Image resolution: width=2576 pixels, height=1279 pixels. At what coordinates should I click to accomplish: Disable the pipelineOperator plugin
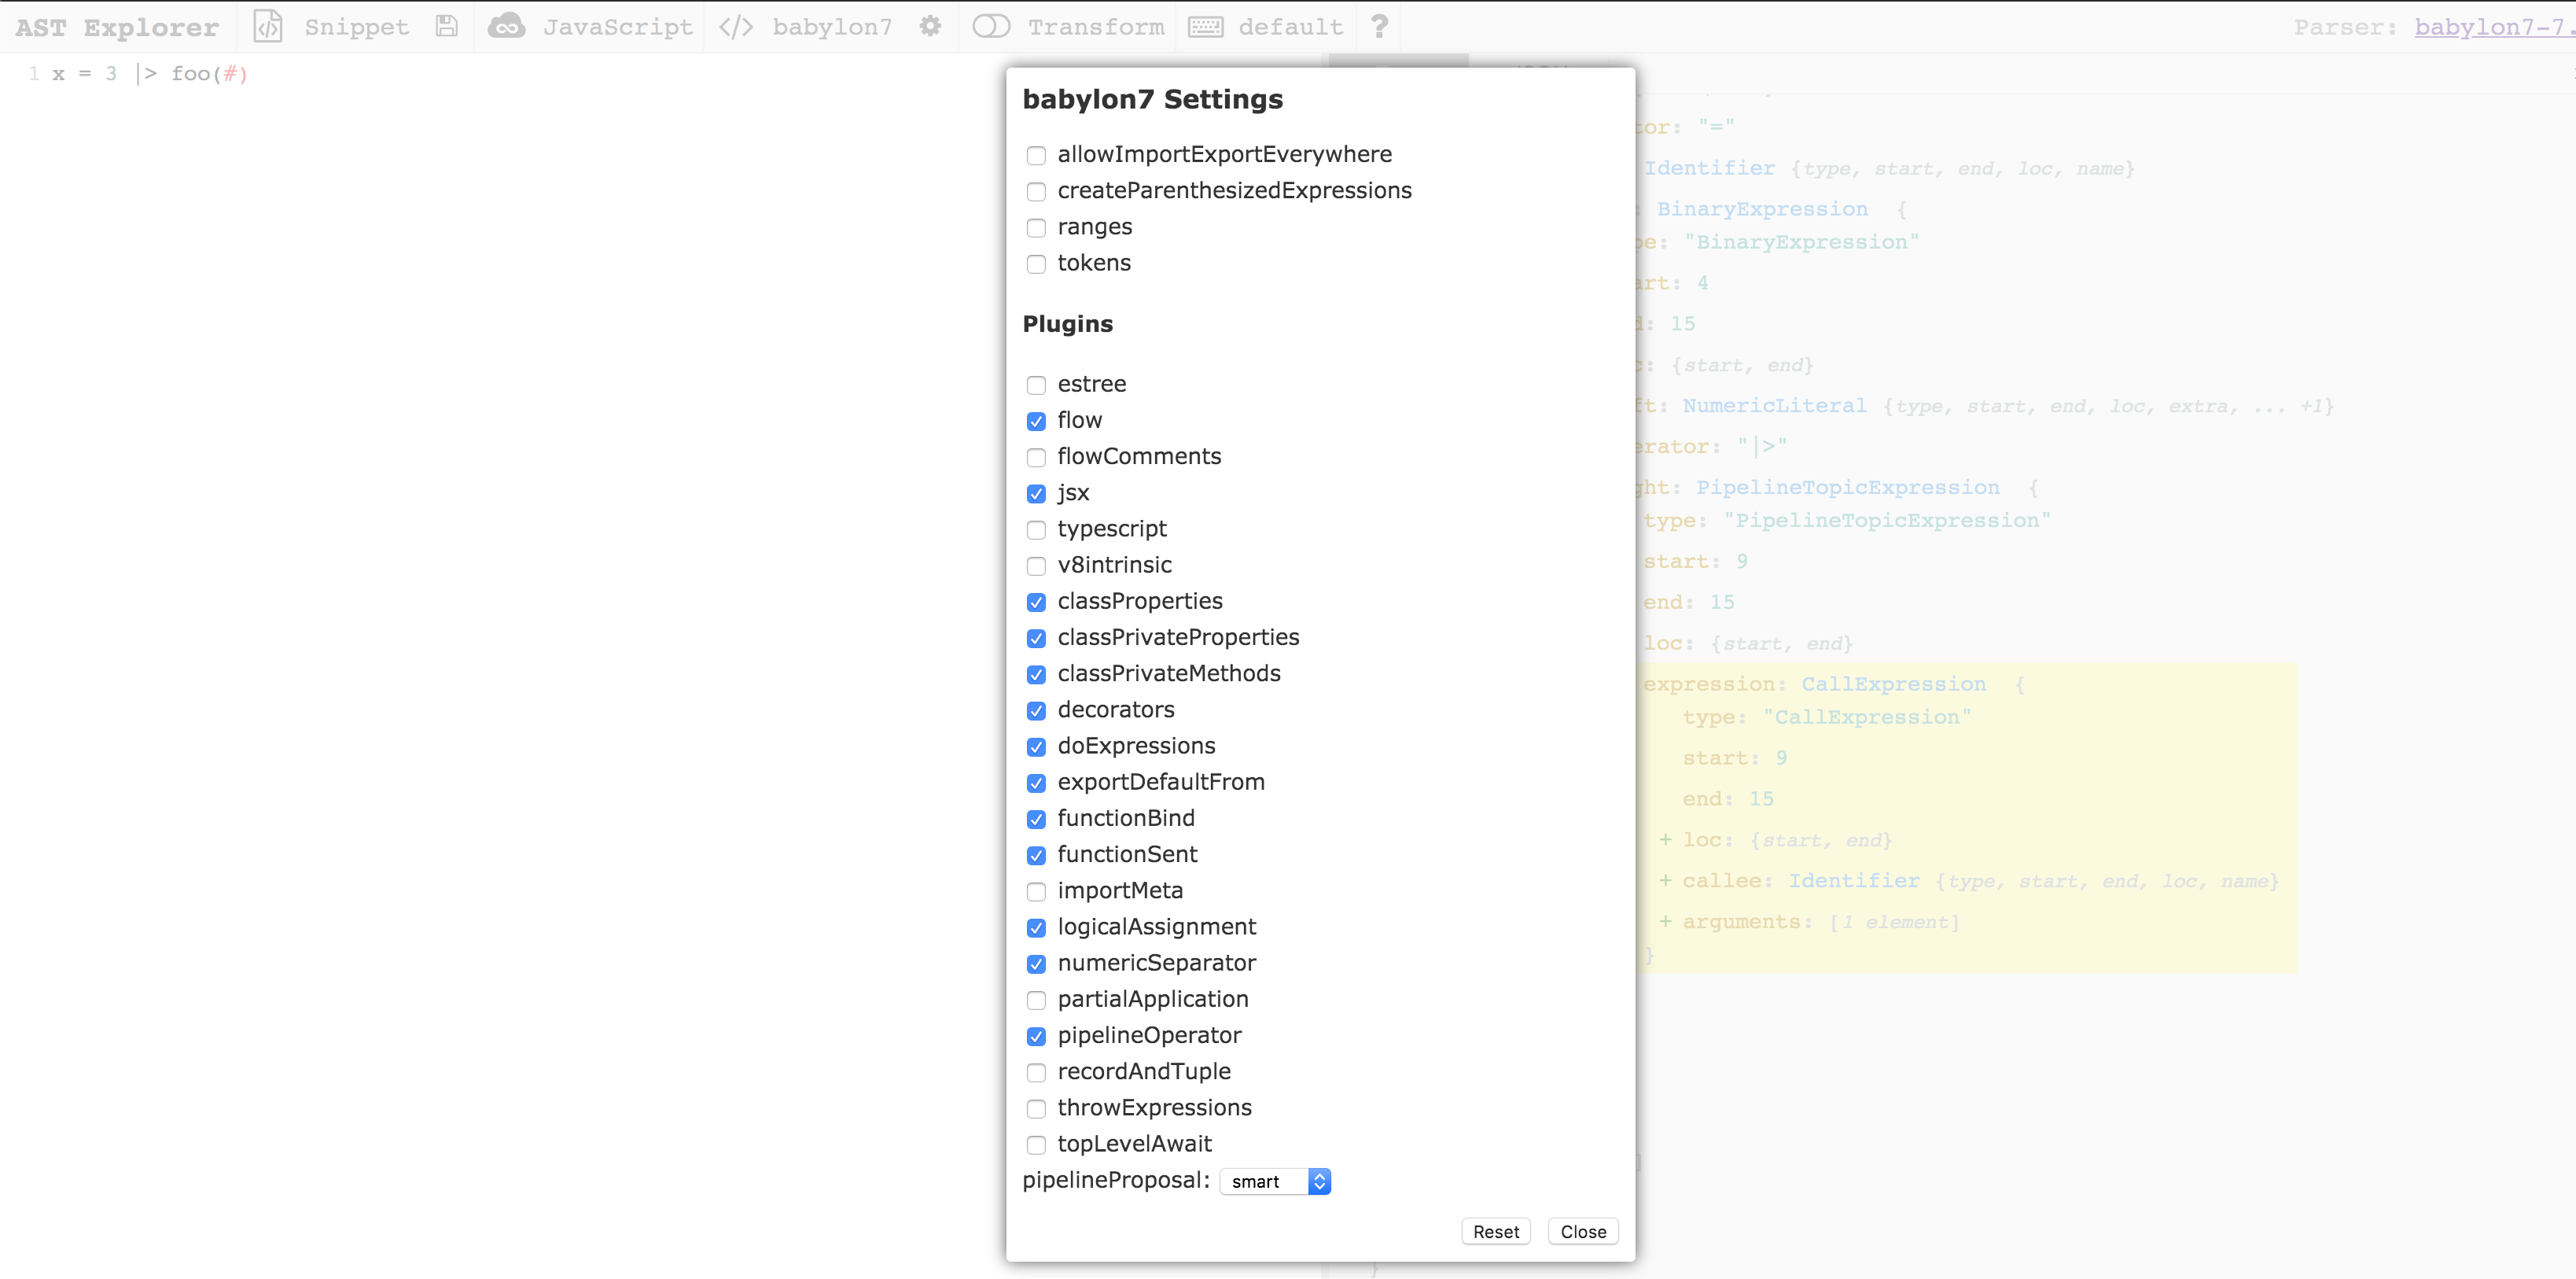(1036, 1036)
